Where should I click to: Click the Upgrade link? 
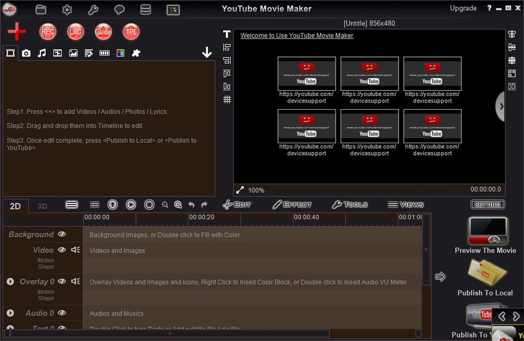463,9
